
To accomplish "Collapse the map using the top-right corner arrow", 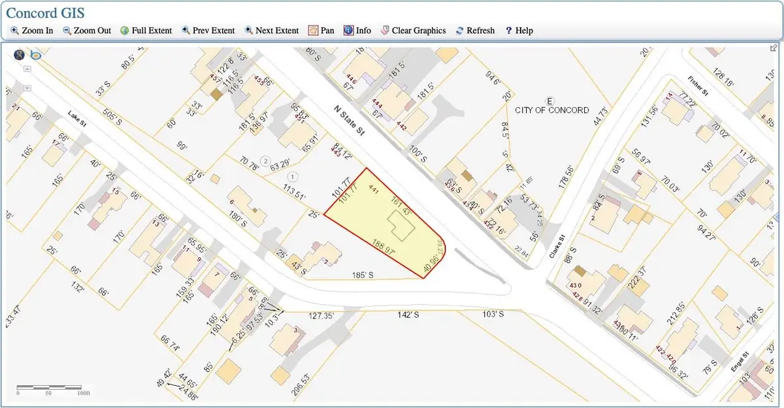I will coord(774,48).
